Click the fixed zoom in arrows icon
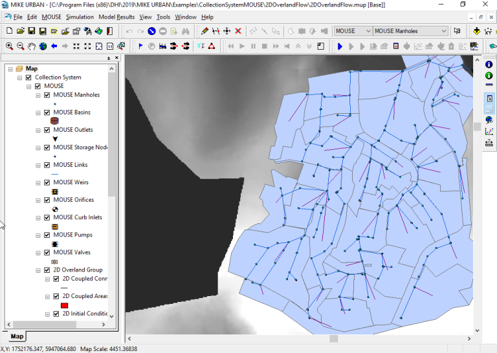 tap(76, 46)
